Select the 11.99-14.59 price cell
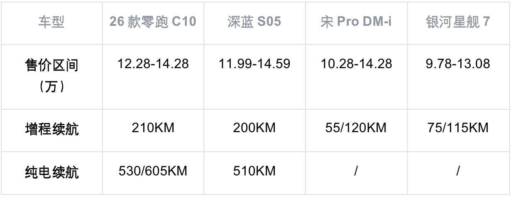 tap(254, 64)
